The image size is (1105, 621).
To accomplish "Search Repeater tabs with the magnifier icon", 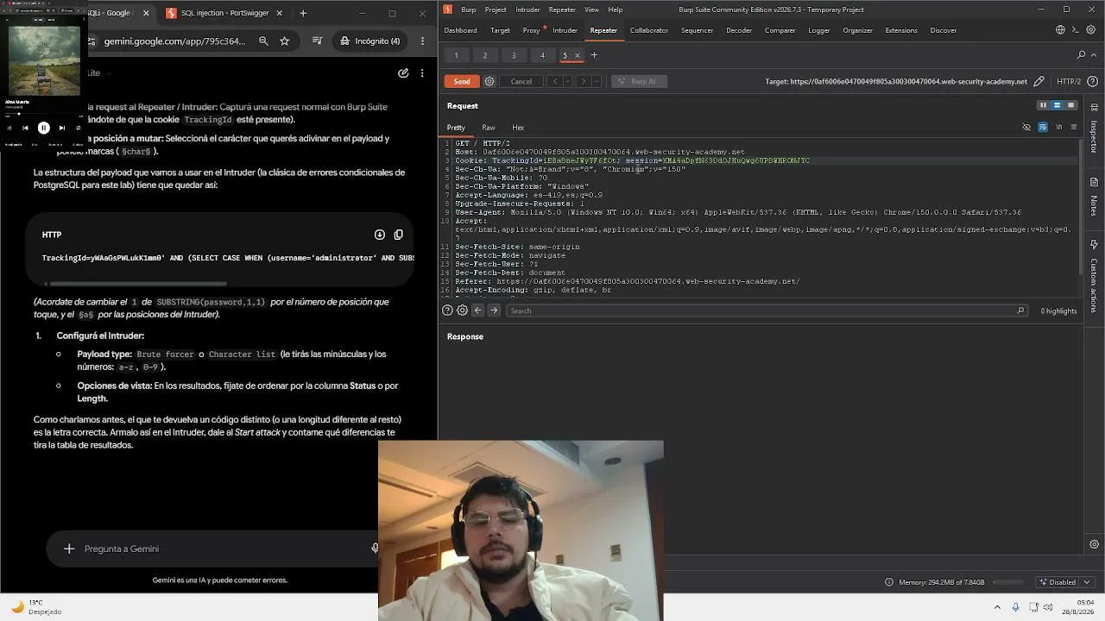I will (1081, 55).
